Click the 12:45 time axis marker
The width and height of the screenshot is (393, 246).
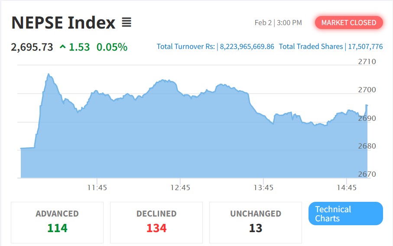tap(180, 188)
